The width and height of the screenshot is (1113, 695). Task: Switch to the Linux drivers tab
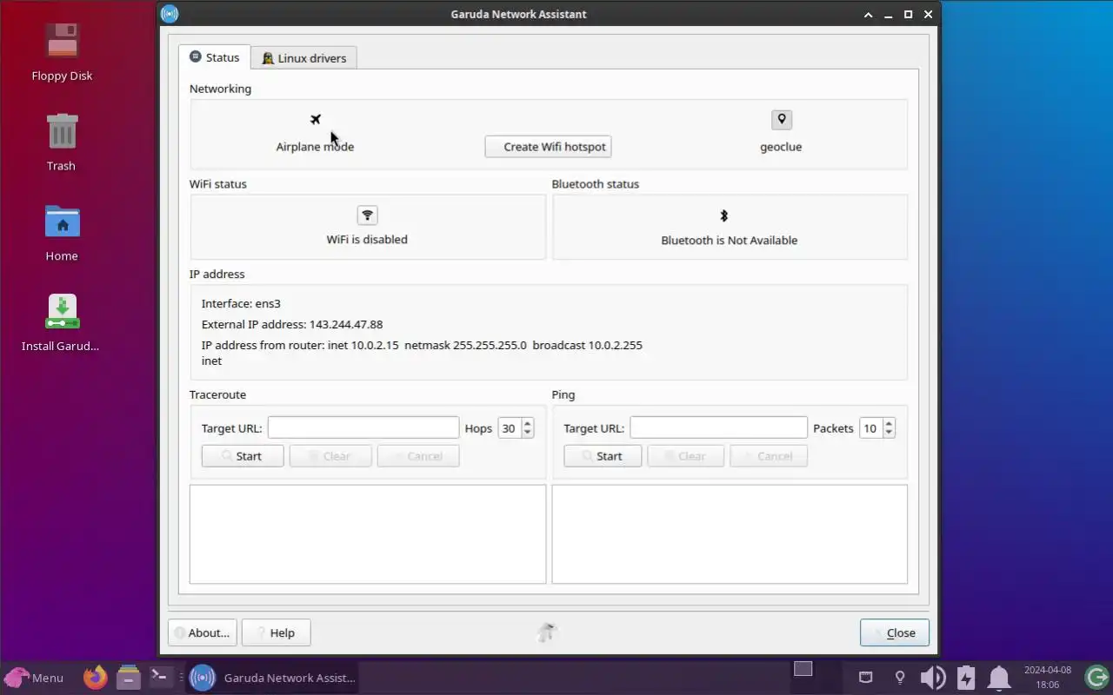304,58
